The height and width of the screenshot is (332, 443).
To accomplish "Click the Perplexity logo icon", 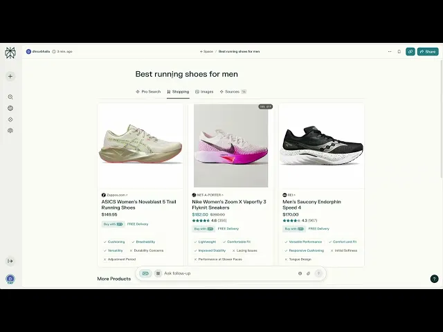I will point(10,53).
